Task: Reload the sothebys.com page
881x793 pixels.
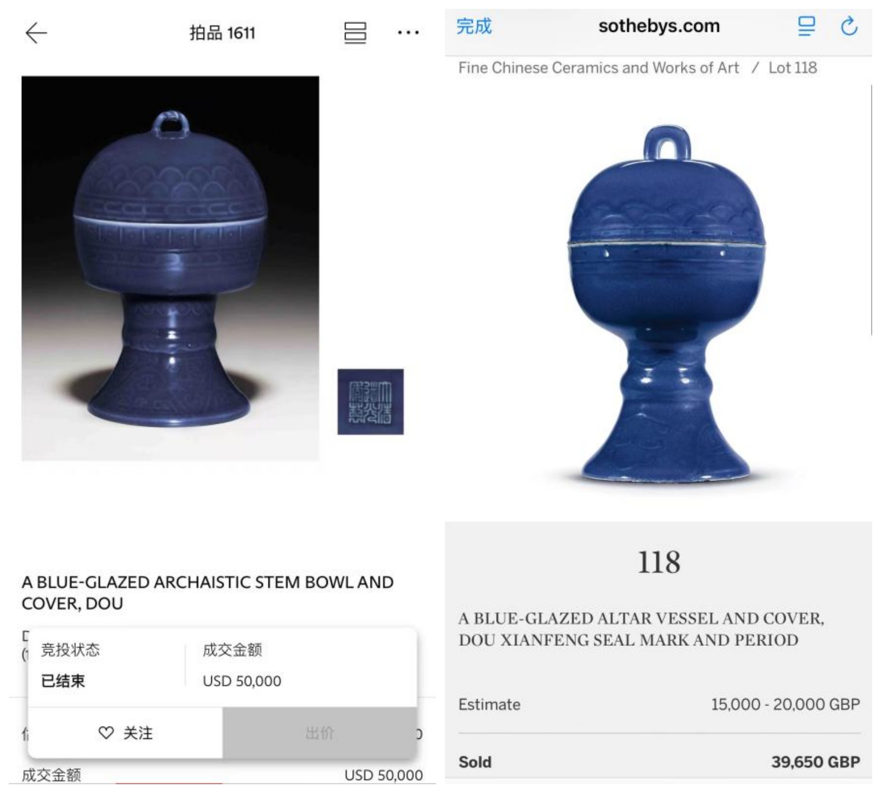Action: (x=849, y=26)
